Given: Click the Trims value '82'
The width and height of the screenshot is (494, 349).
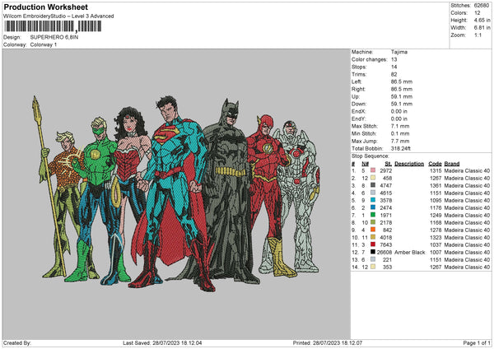Looking at the screenshot, I should (x=394, y=74).
